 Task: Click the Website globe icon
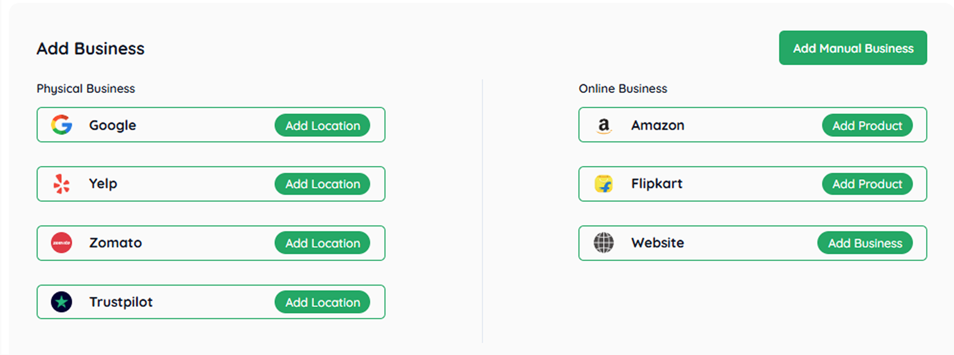point(604,243)
